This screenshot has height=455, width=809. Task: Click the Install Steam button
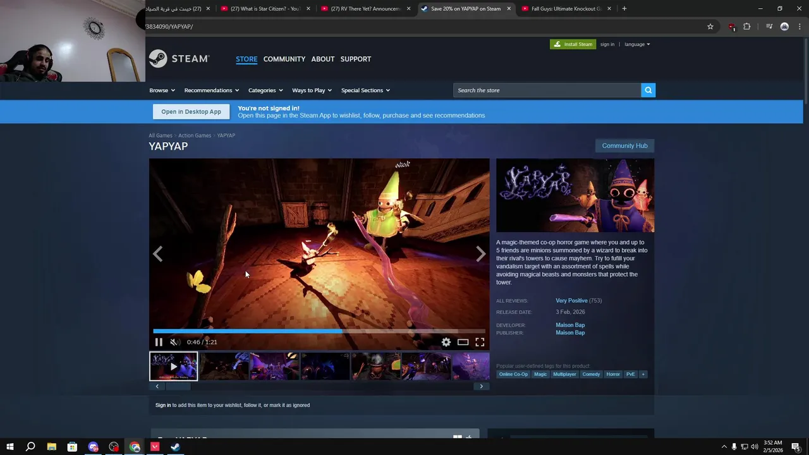pyautogui.click(x=573, y=44)
